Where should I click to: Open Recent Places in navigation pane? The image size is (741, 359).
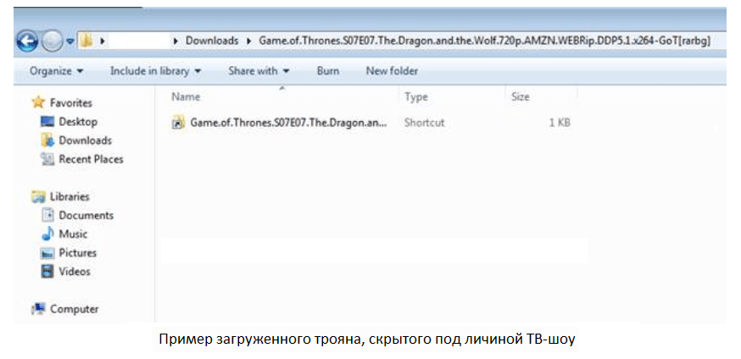[91, 159]
